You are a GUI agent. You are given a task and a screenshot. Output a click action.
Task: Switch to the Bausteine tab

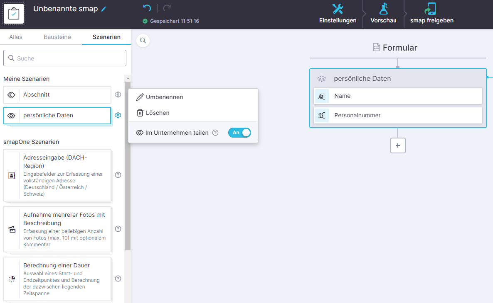coord(57,37)
